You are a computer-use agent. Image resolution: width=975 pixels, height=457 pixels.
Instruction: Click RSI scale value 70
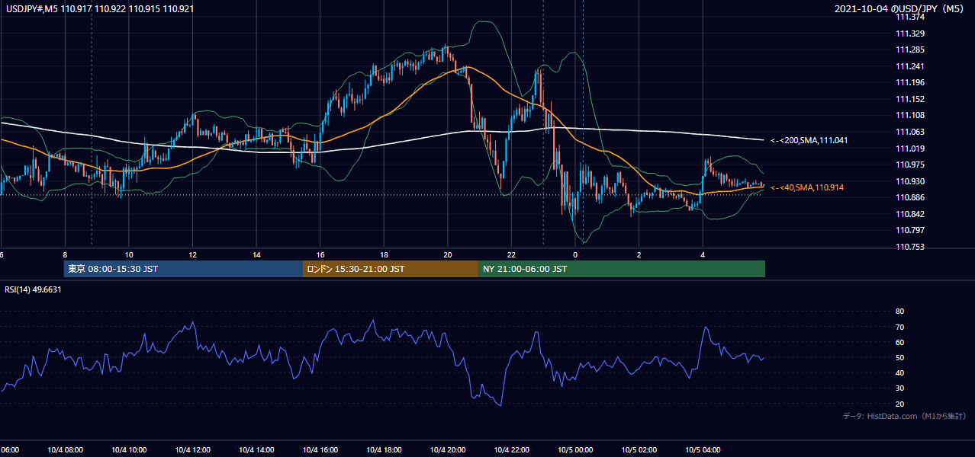(x=900, y=327)
